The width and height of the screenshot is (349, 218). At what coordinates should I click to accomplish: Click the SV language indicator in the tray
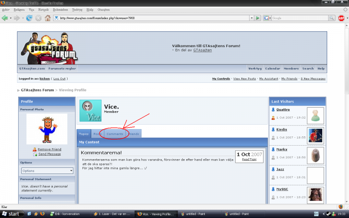coord(316,214)
